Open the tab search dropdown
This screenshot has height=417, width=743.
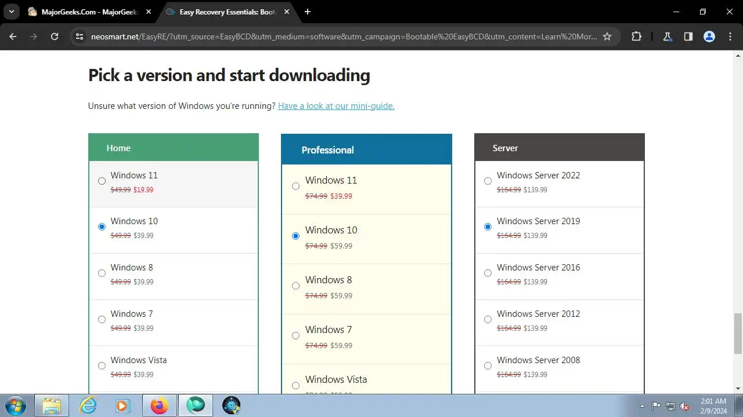(11, 12)
